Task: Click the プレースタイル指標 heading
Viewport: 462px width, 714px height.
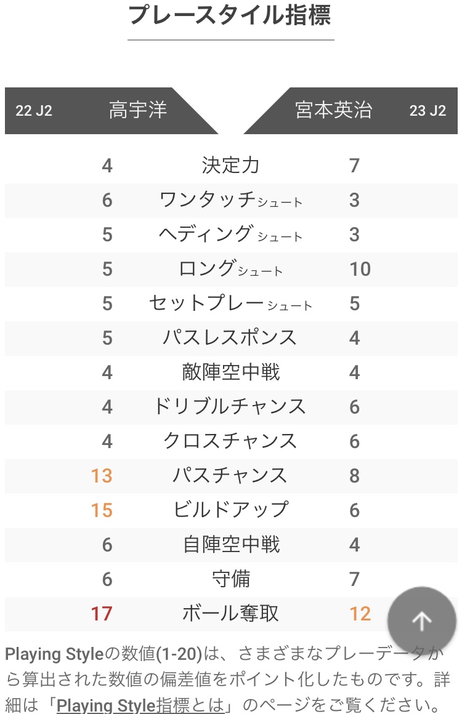Action: click(x=230, y=15)
